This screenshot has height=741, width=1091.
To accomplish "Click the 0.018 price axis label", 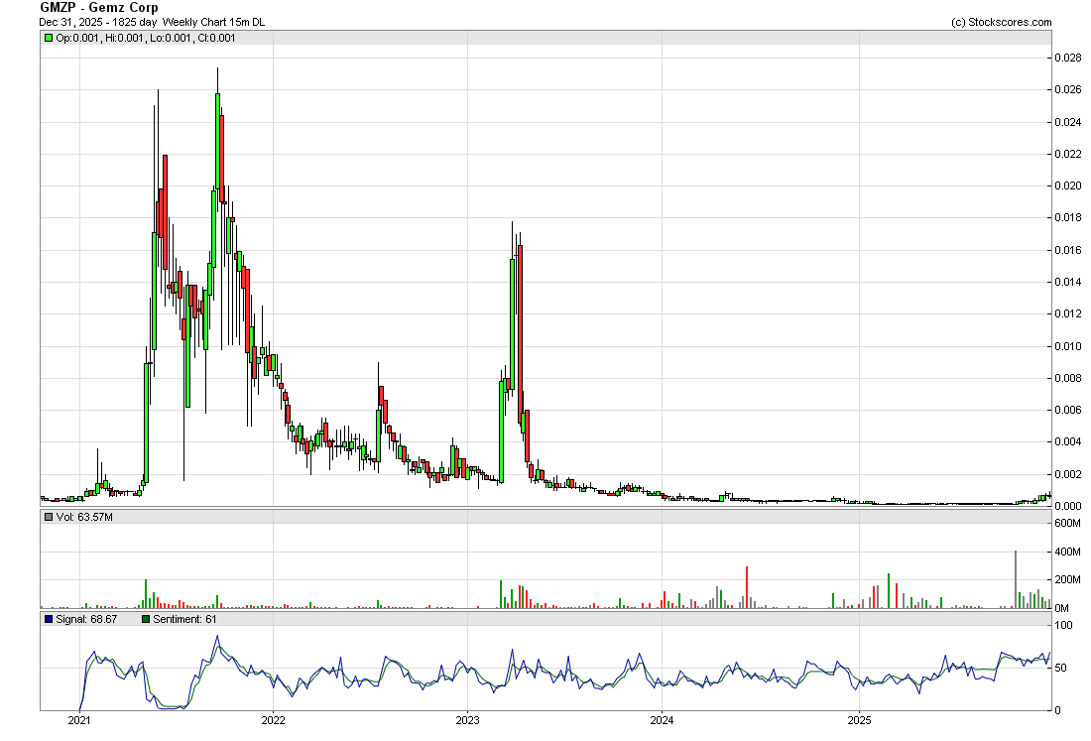I will click(1068, 218).
